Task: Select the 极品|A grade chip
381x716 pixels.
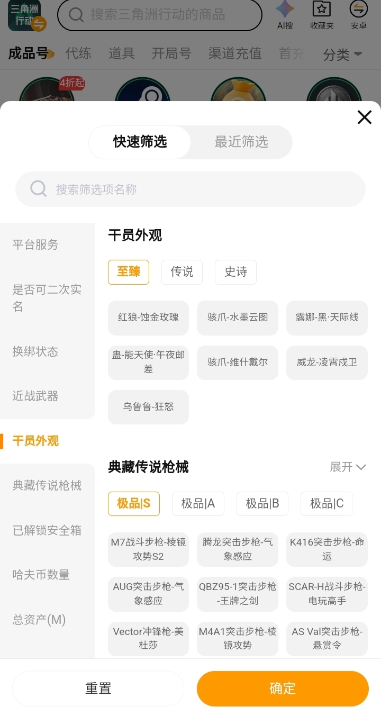Action: tap(198, 504)
